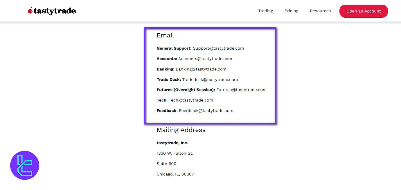The width and height of the screenshot is (401, 190).
Task: Click the Accounts@tastytrade.com email address
Action: [205, 59]
